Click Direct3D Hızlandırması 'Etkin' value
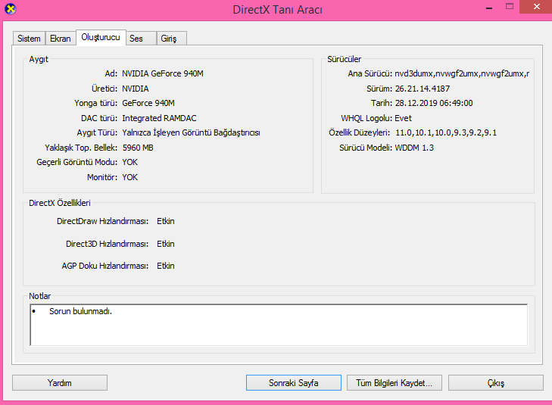This screenshot has width=552, height=405. pos(166,244)
